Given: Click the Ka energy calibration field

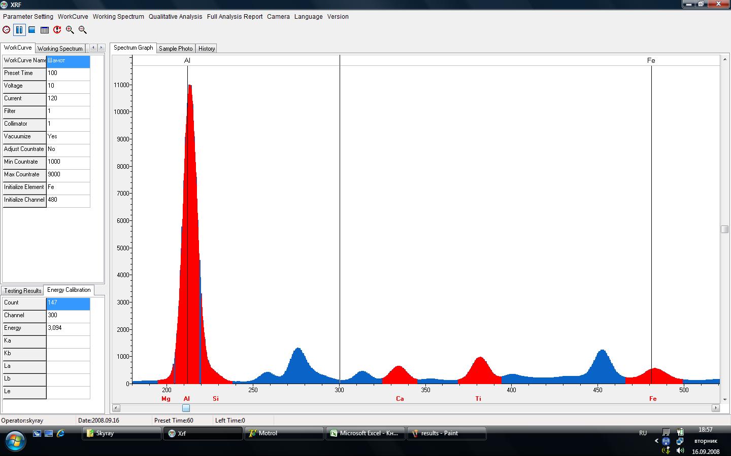Looking at the screenshot, I should click(x=68, y=340).
